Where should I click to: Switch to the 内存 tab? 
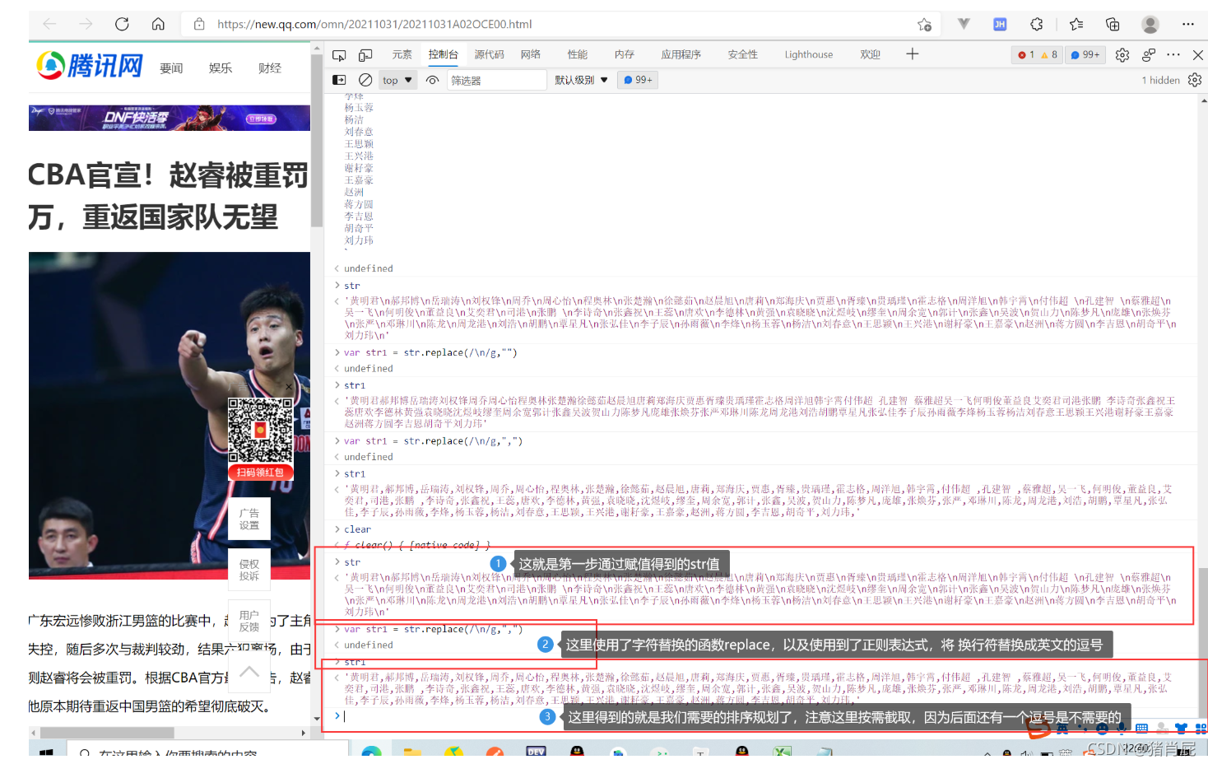(624, 54)
